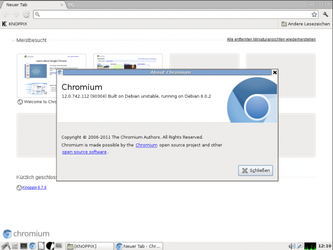The image size is (333, 250).
Task: Close the Neuer Tab tab
Action: coord(62,5)
